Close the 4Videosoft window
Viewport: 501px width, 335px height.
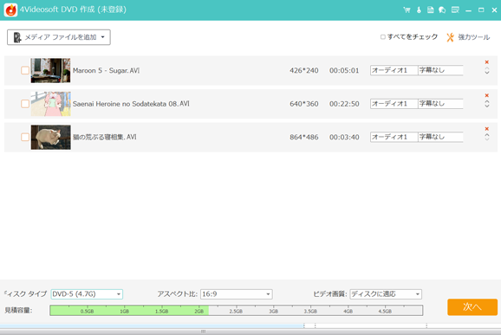tap(494, 10)
